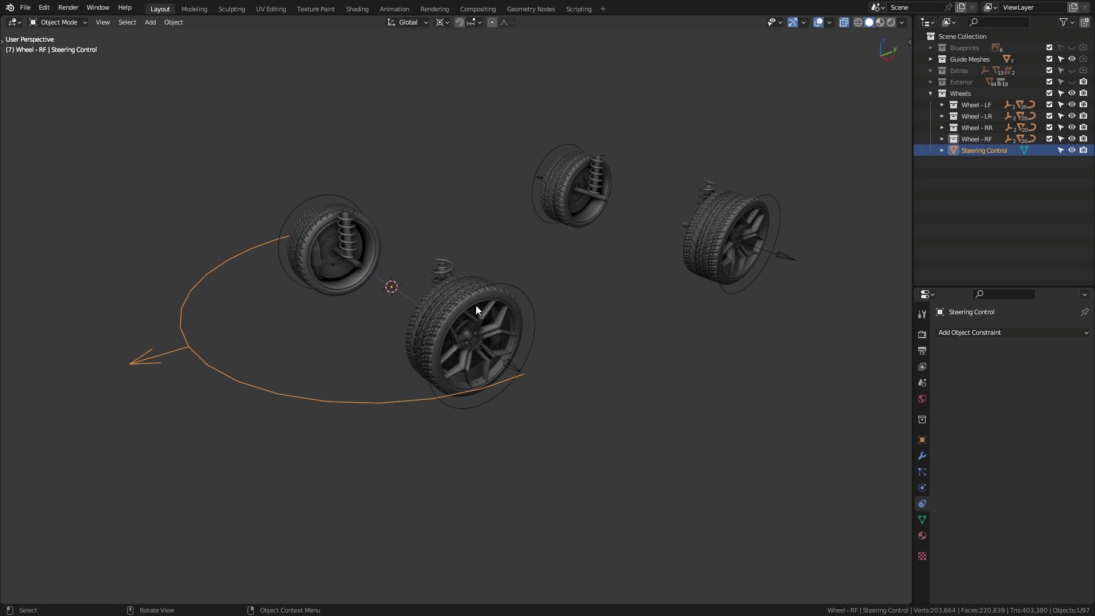The width and height of the screenshot is (1095, 616).
Task: Open the Add Object Constraint dropdown
Action: pos(1012,333)
